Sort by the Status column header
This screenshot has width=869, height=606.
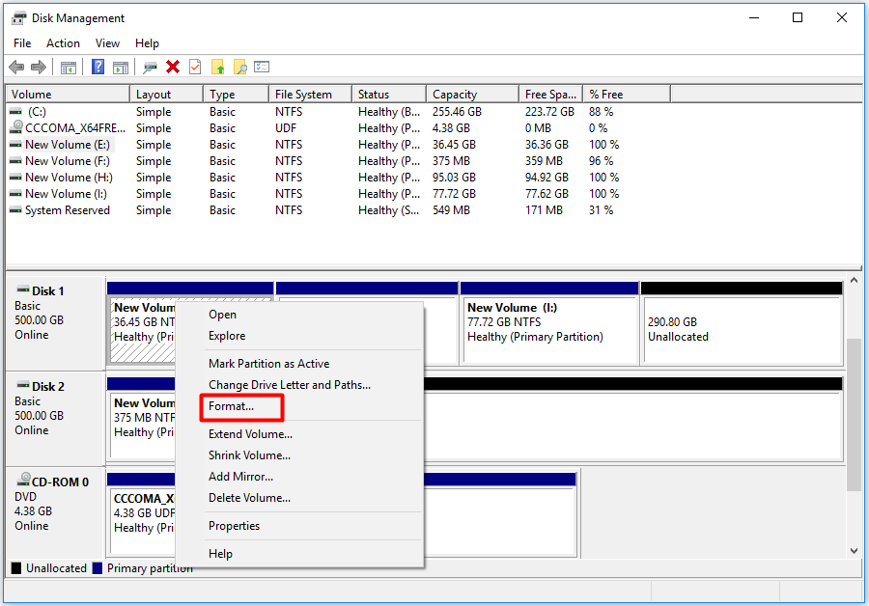click(389, 95)
